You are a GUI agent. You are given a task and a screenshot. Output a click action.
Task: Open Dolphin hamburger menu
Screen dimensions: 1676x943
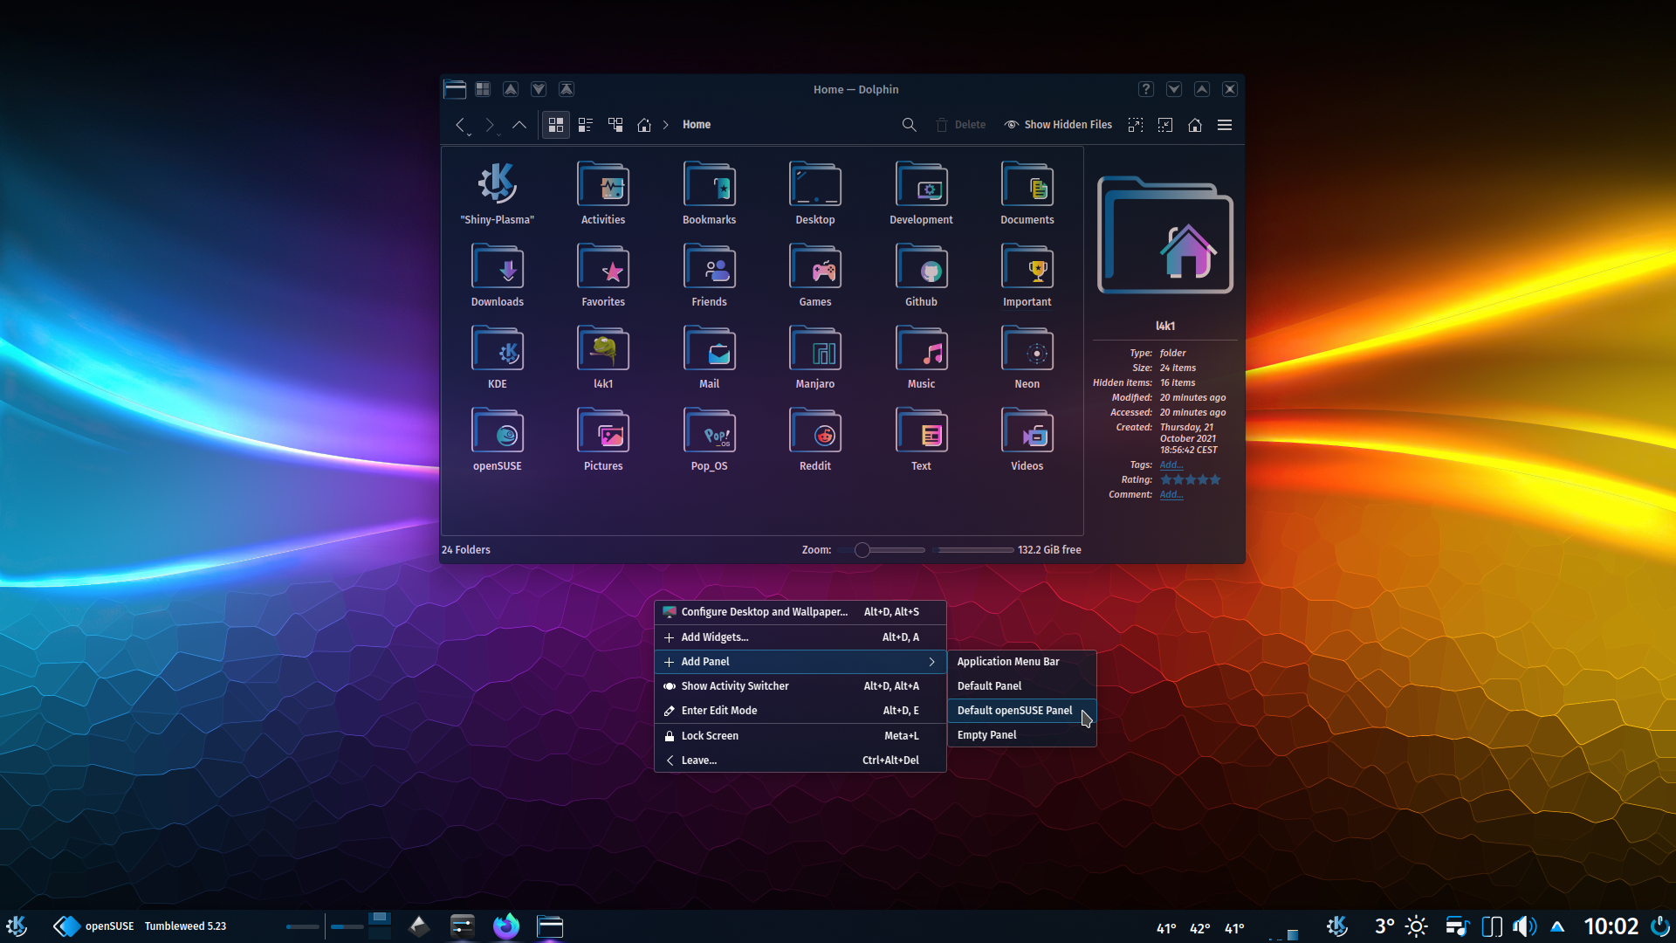click(x=1225, y=125)
